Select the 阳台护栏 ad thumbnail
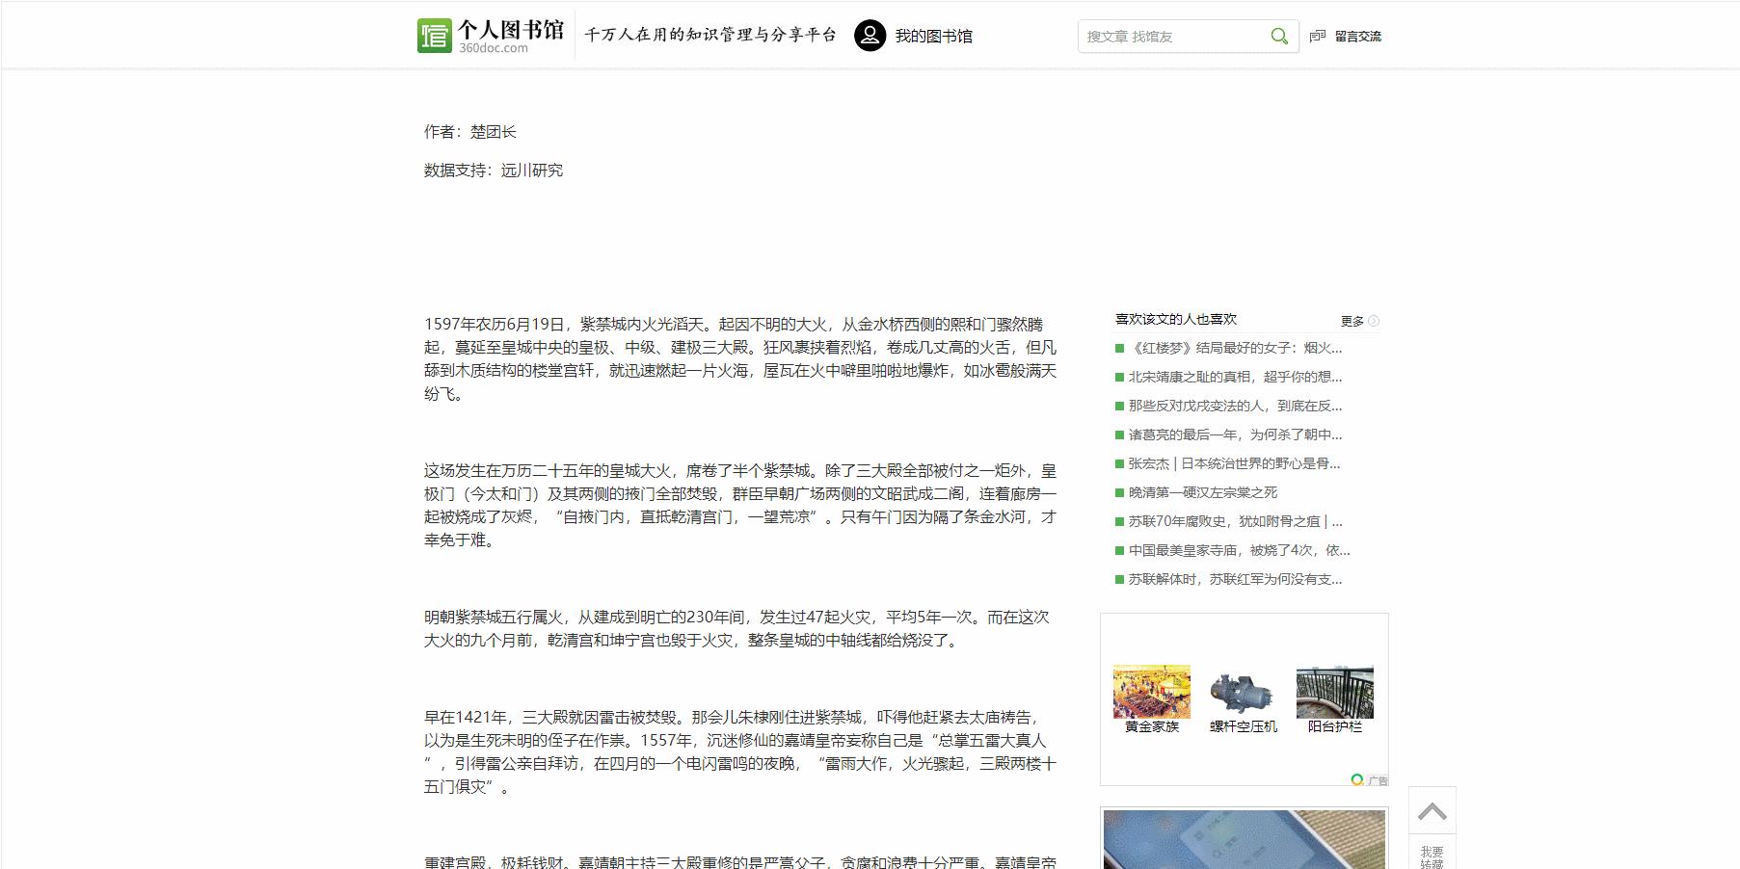This screenshot has width=1740, height=869. coord(1334,691)
